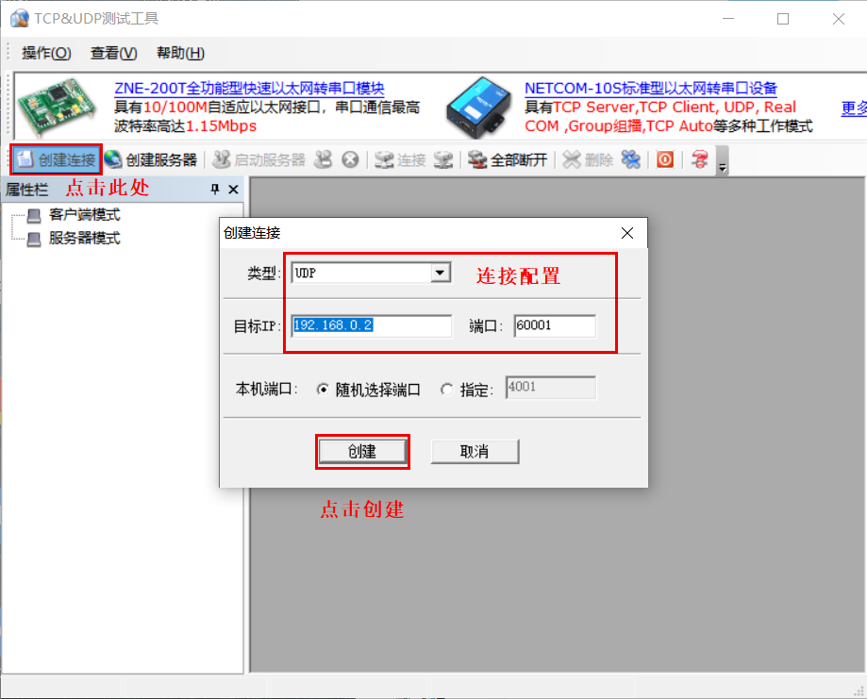Open the 帮助(H) menu

(180, 53)
